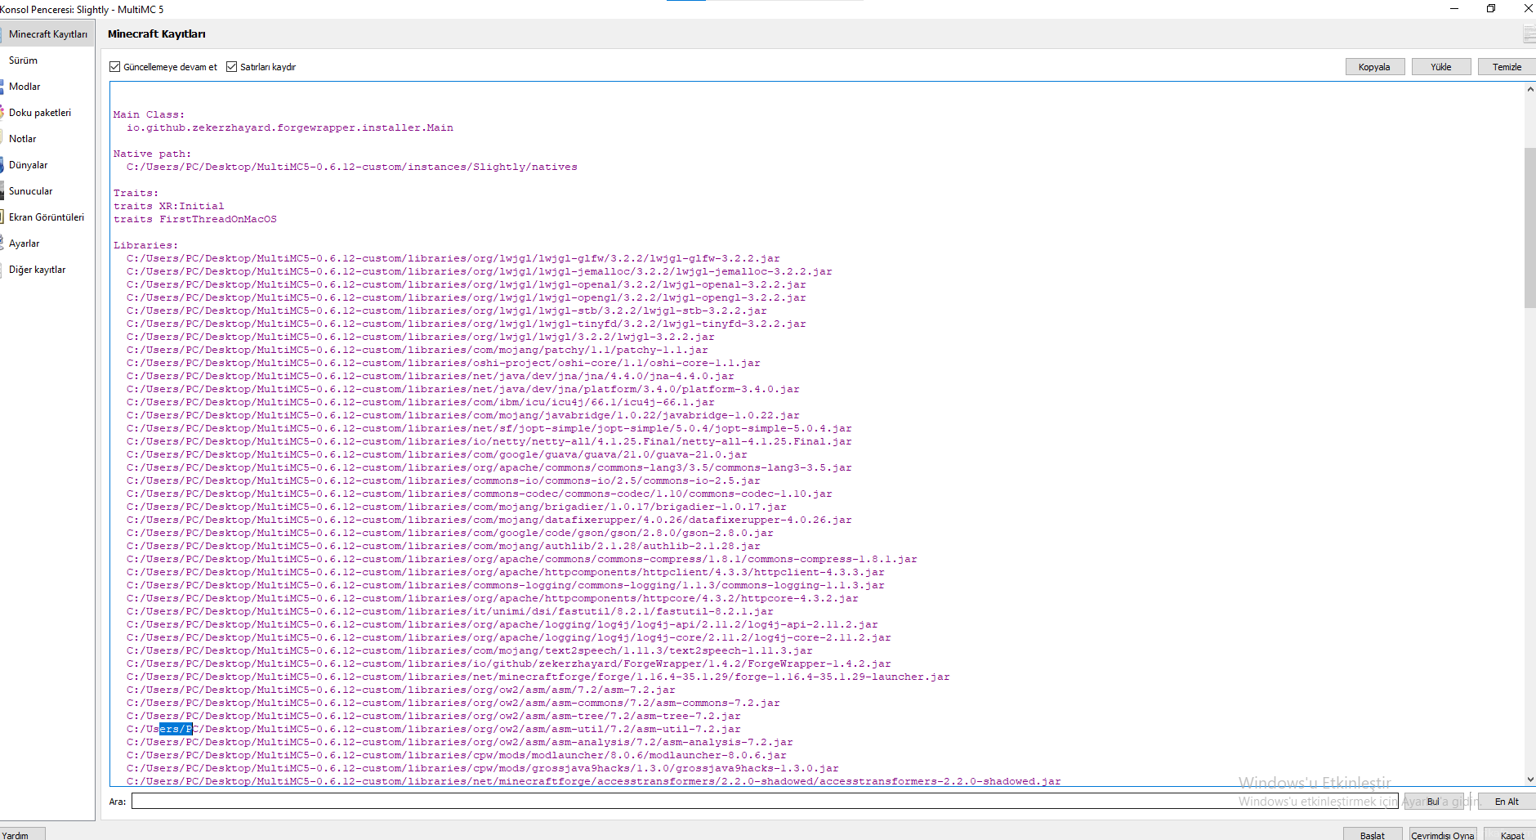Jump to bottom with En Alt button

1507,802
